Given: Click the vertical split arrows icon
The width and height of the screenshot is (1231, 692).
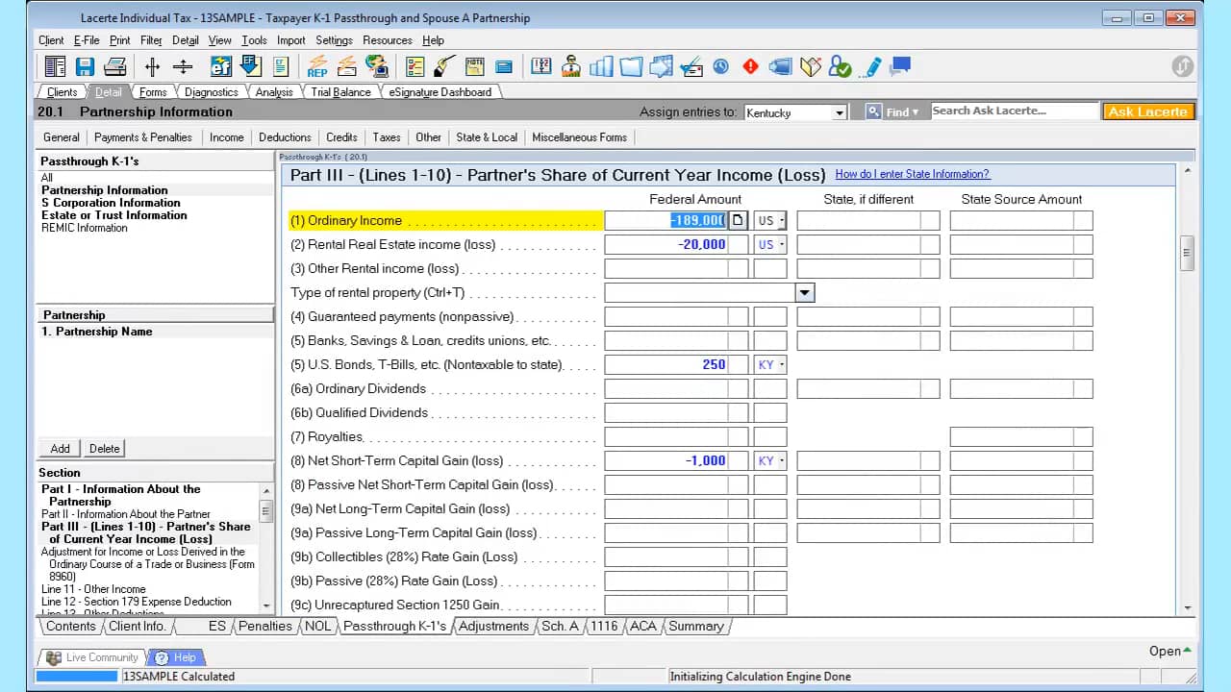Looking at the screenshot, I should click(152, 66).
